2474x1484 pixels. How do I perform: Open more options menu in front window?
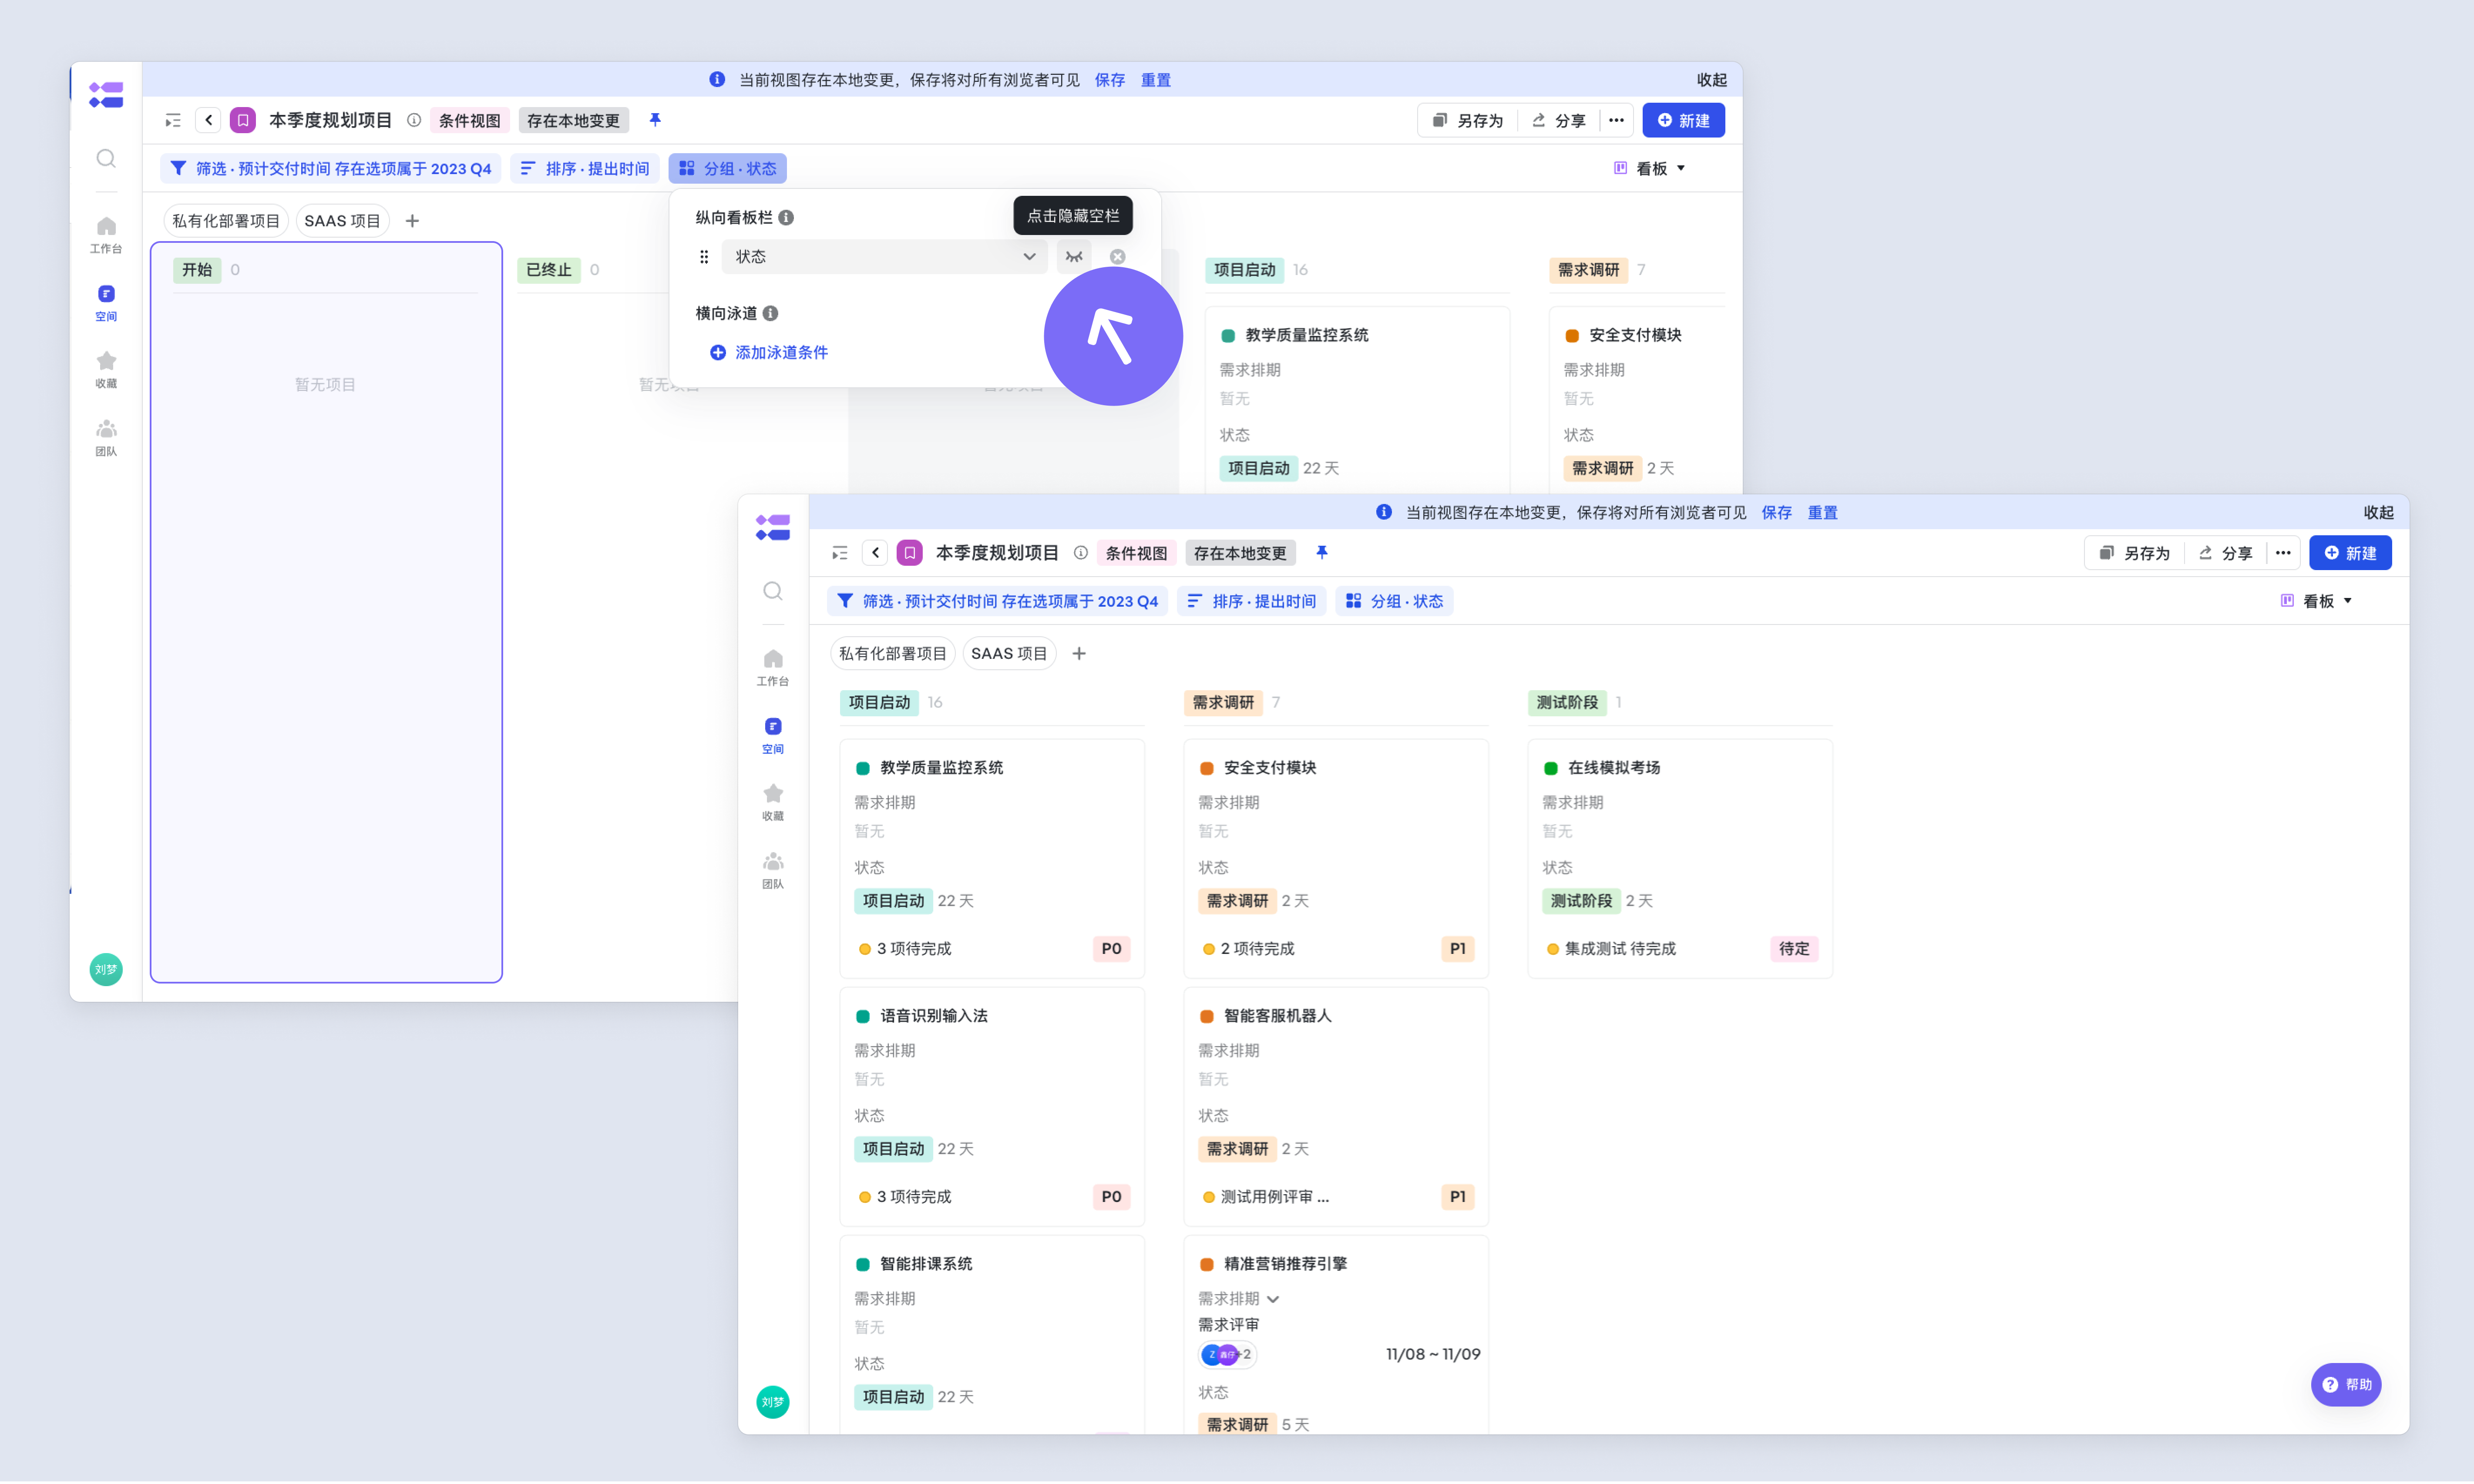click(2283, 553)
